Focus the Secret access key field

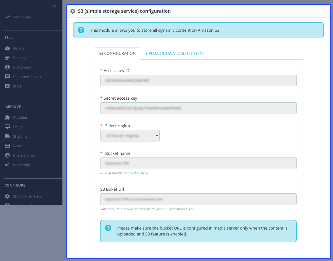point(198,108)
